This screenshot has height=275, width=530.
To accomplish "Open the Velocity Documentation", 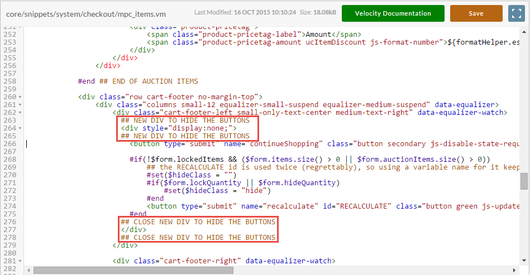I will [393, 13].
